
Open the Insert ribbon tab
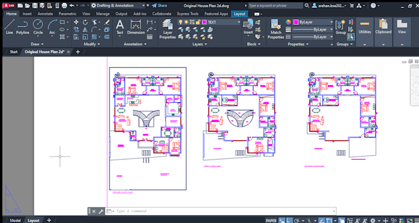[27, 14]
